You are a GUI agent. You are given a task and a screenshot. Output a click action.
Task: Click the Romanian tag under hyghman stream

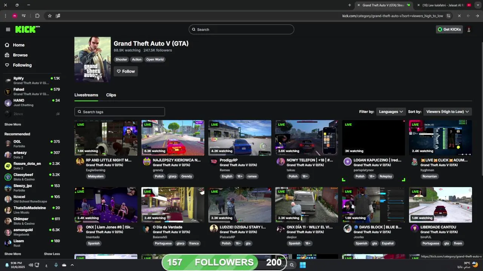pos(429,177)
